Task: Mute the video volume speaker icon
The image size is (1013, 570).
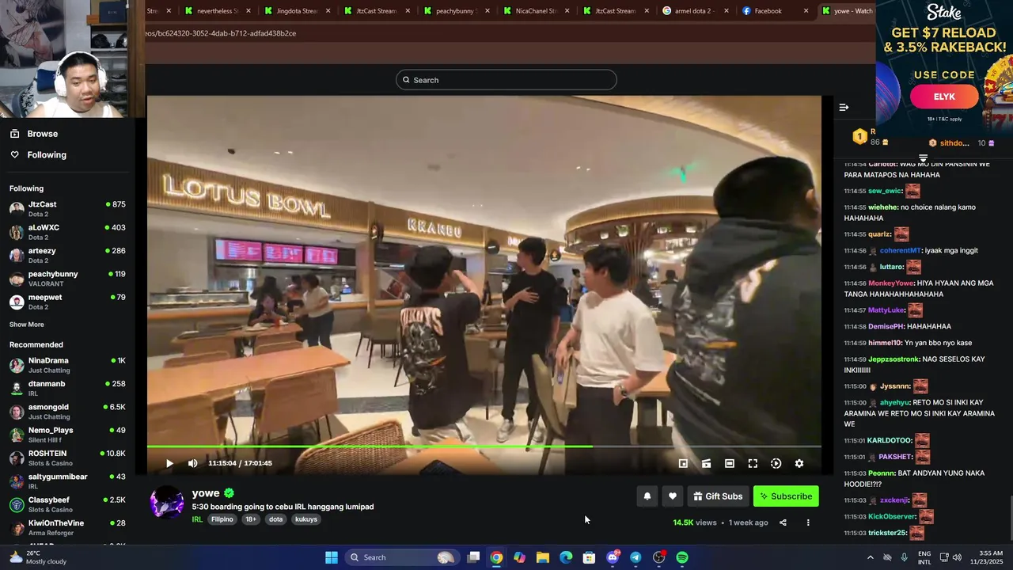Action: 192,463
